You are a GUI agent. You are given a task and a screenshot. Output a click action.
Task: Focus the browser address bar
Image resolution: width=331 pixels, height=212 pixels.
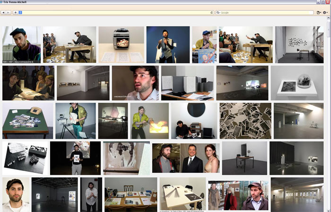[116, 13]
